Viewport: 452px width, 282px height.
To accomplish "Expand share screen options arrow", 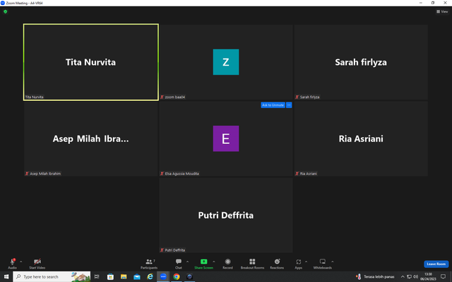I will [x=214, y=262].
